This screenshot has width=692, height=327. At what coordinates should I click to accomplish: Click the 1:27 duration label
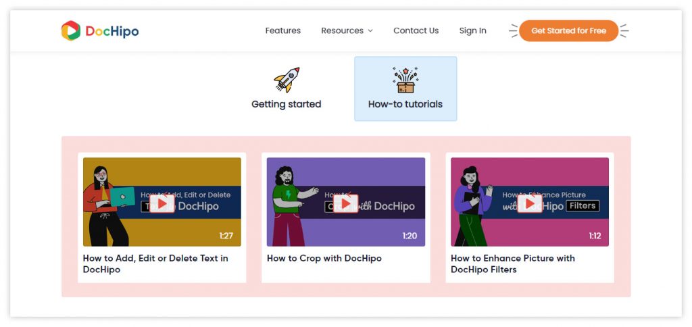coord(226,236)
